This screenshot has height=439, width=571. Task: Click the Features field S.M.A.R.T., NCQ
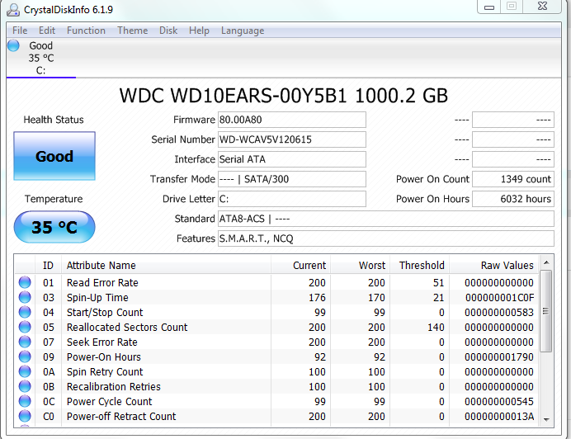(386, 238)
